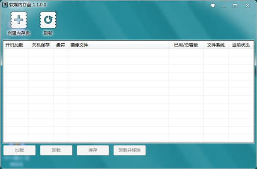Click the 创建内存盘 text label
The image size is (257, 169).
coord(19,33)
